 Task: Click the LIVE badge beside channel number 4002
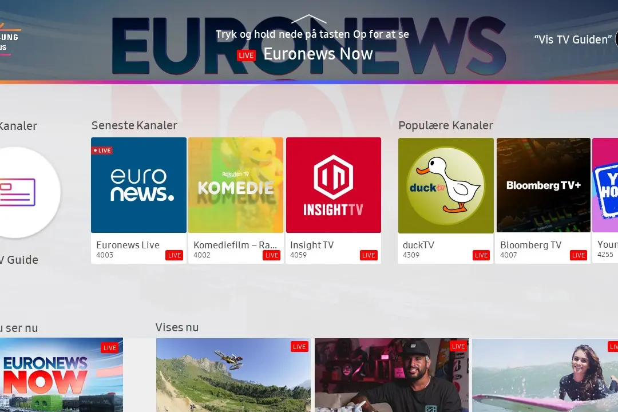272,255
